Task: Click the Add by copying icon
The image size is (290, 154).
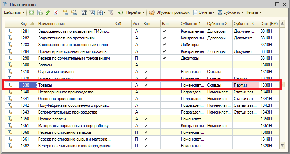Action: tap(40, 12)
